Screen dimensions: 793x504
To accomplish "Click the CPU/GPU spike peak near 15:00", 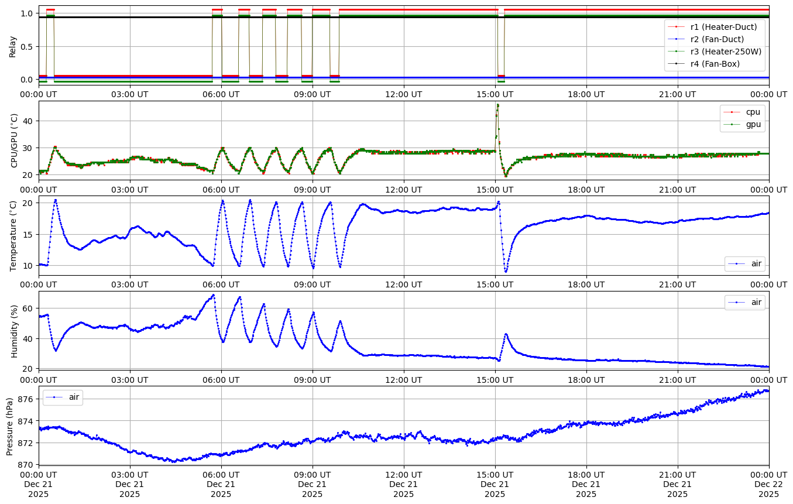I will (497, 105).
